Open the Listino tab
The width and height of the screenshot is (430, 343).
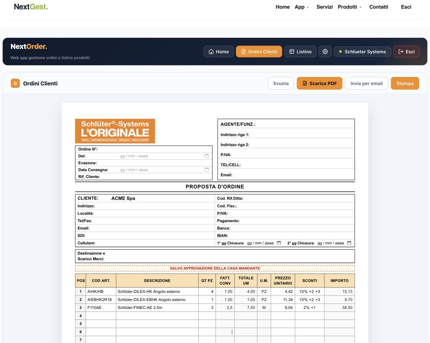coord(300,52)
